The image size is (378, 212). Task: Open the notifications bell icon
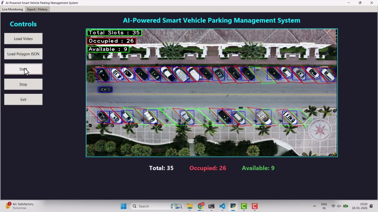pos(372,206)
